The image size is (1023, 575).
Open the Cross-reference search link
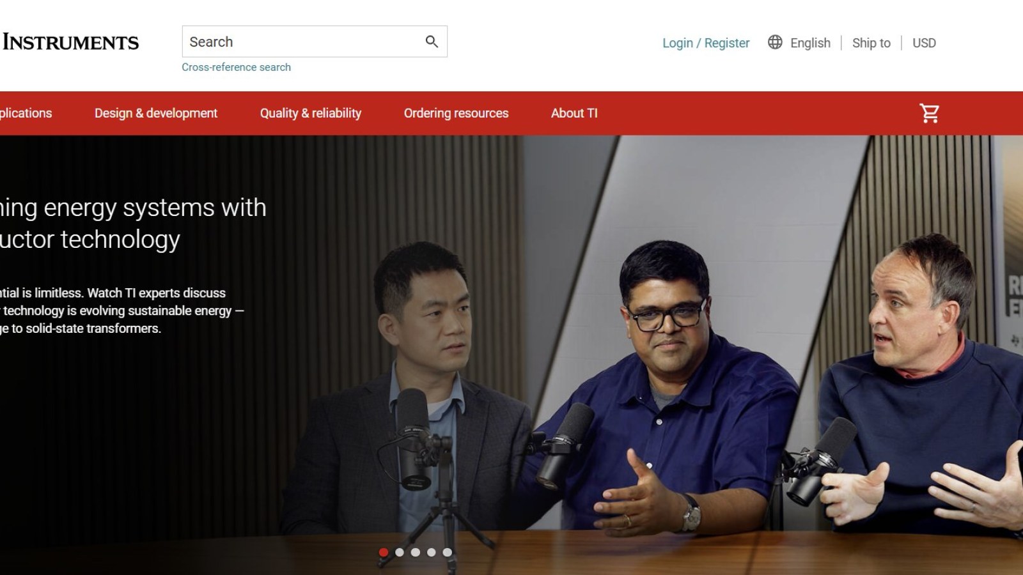click(x=236, y=67)
